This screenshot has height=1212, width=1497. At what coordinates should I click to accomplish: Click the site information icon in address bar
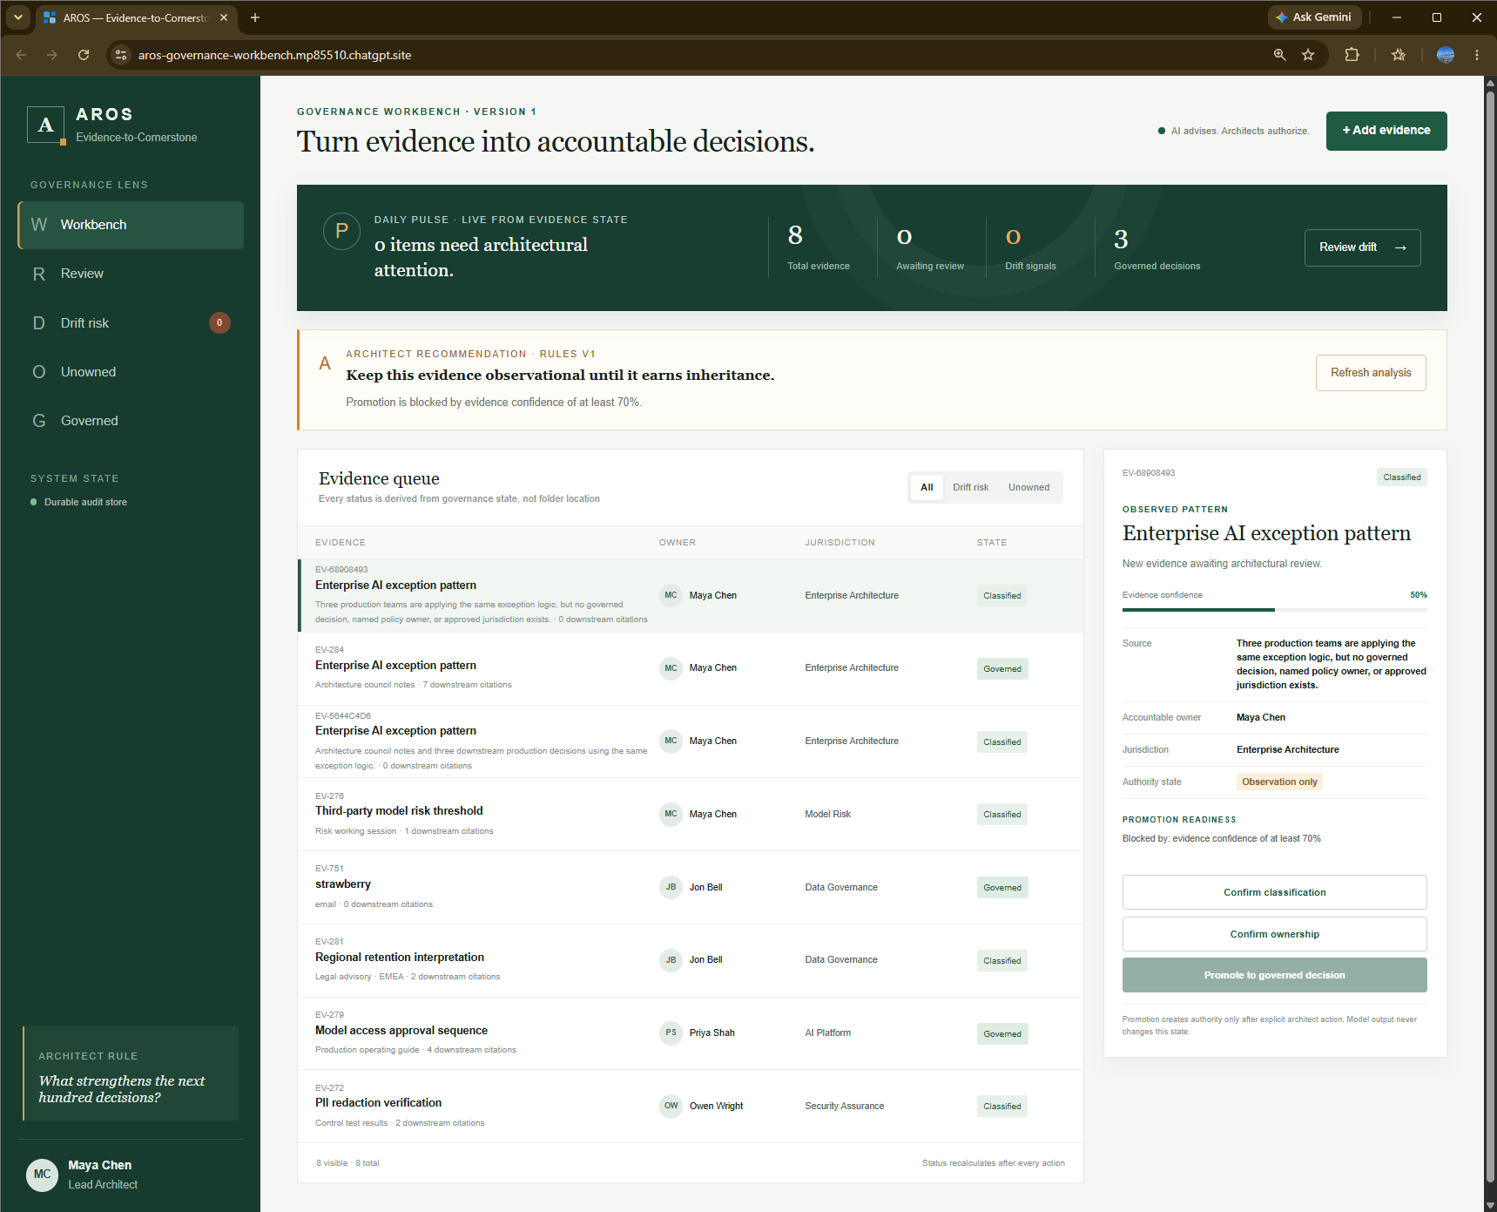pos(121,55)
